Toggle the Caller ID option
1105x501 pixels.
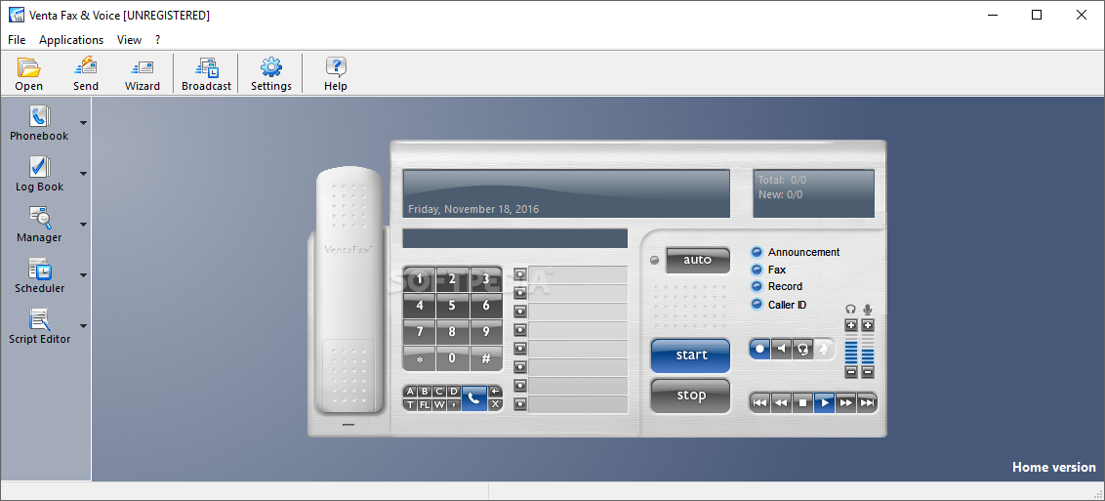coord(757,305)
